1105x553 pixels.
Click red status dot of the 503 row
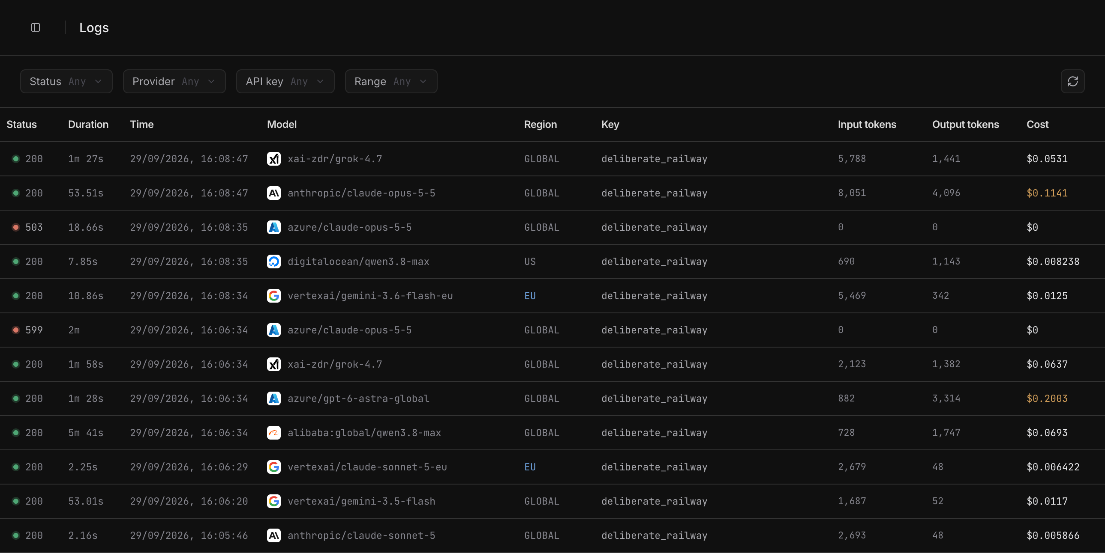[16, 227]
